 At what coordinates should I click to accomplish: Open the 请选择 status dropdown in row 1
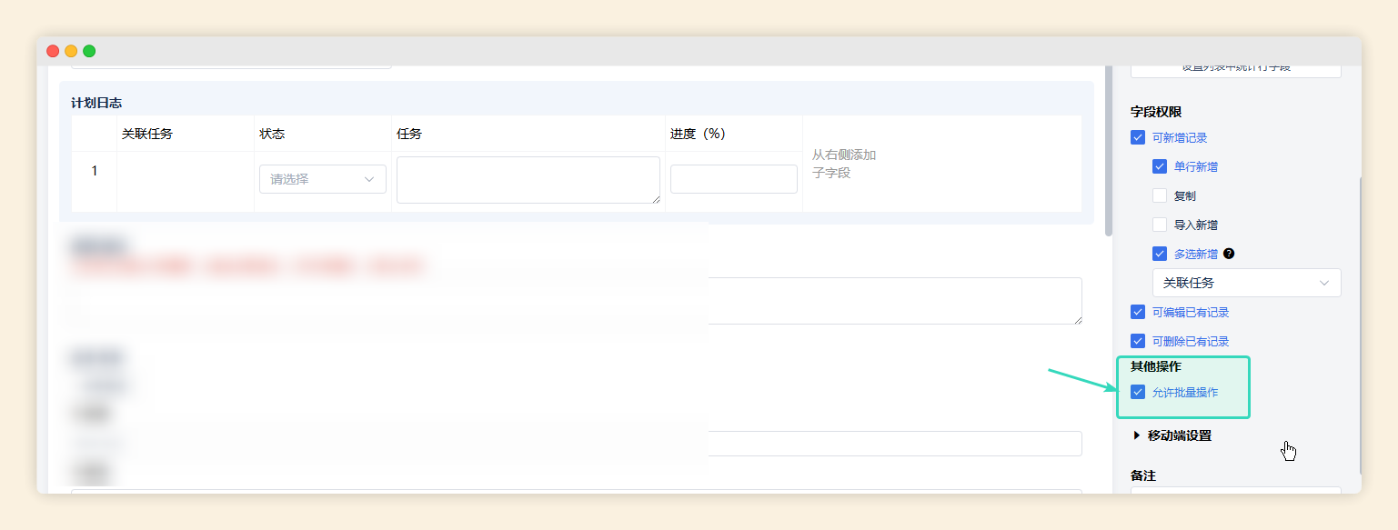[x=322, y=179]
